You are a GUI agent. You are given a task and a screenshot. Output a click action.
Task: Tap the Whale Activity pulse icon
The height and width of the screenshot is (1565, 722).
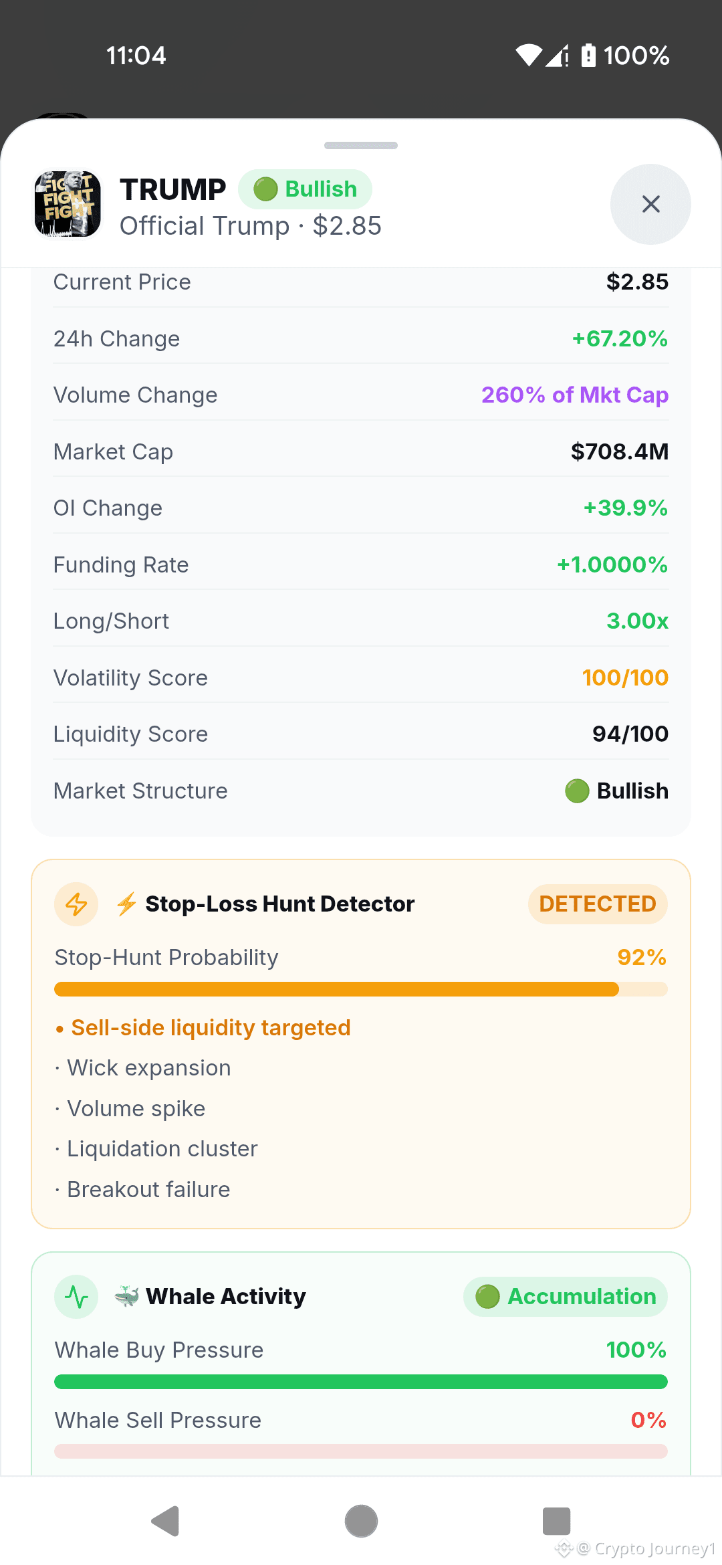tap(76, 1297)
